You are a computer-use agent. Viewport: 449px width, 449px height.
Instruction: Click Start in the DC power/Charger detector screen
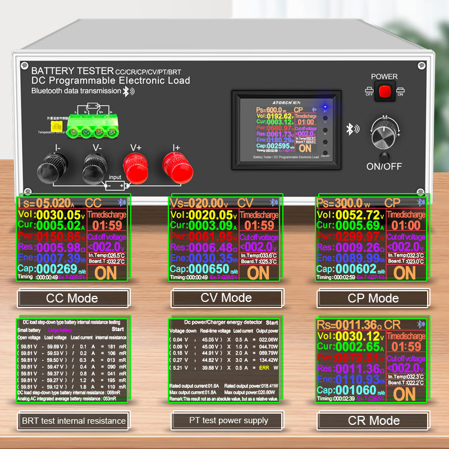(272, 323)
